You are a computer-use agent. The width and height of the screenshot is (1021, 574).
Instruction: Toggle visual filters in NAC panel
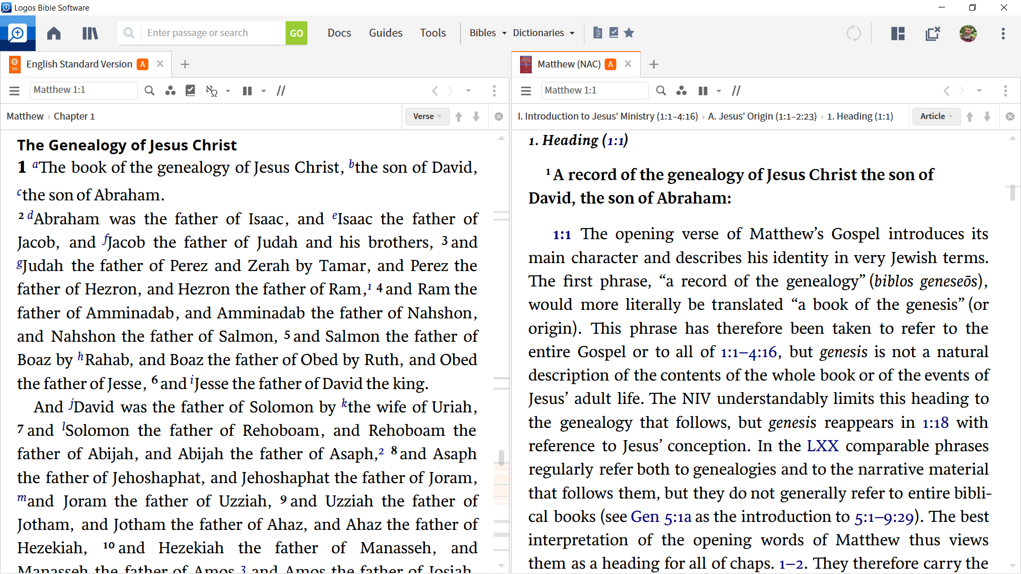(682, 91)
